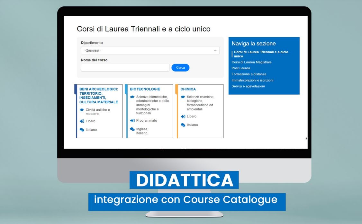Image resolution: width=362 pixels, height=224 pixels.
Task: Click access arrow icon beside Programmato
Action: (x=132, y=121)
